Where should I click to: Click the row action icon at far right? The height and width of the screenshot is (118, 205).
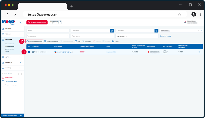pos(199,52)
